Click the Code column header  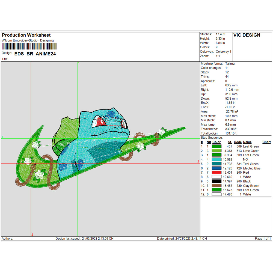238,142
